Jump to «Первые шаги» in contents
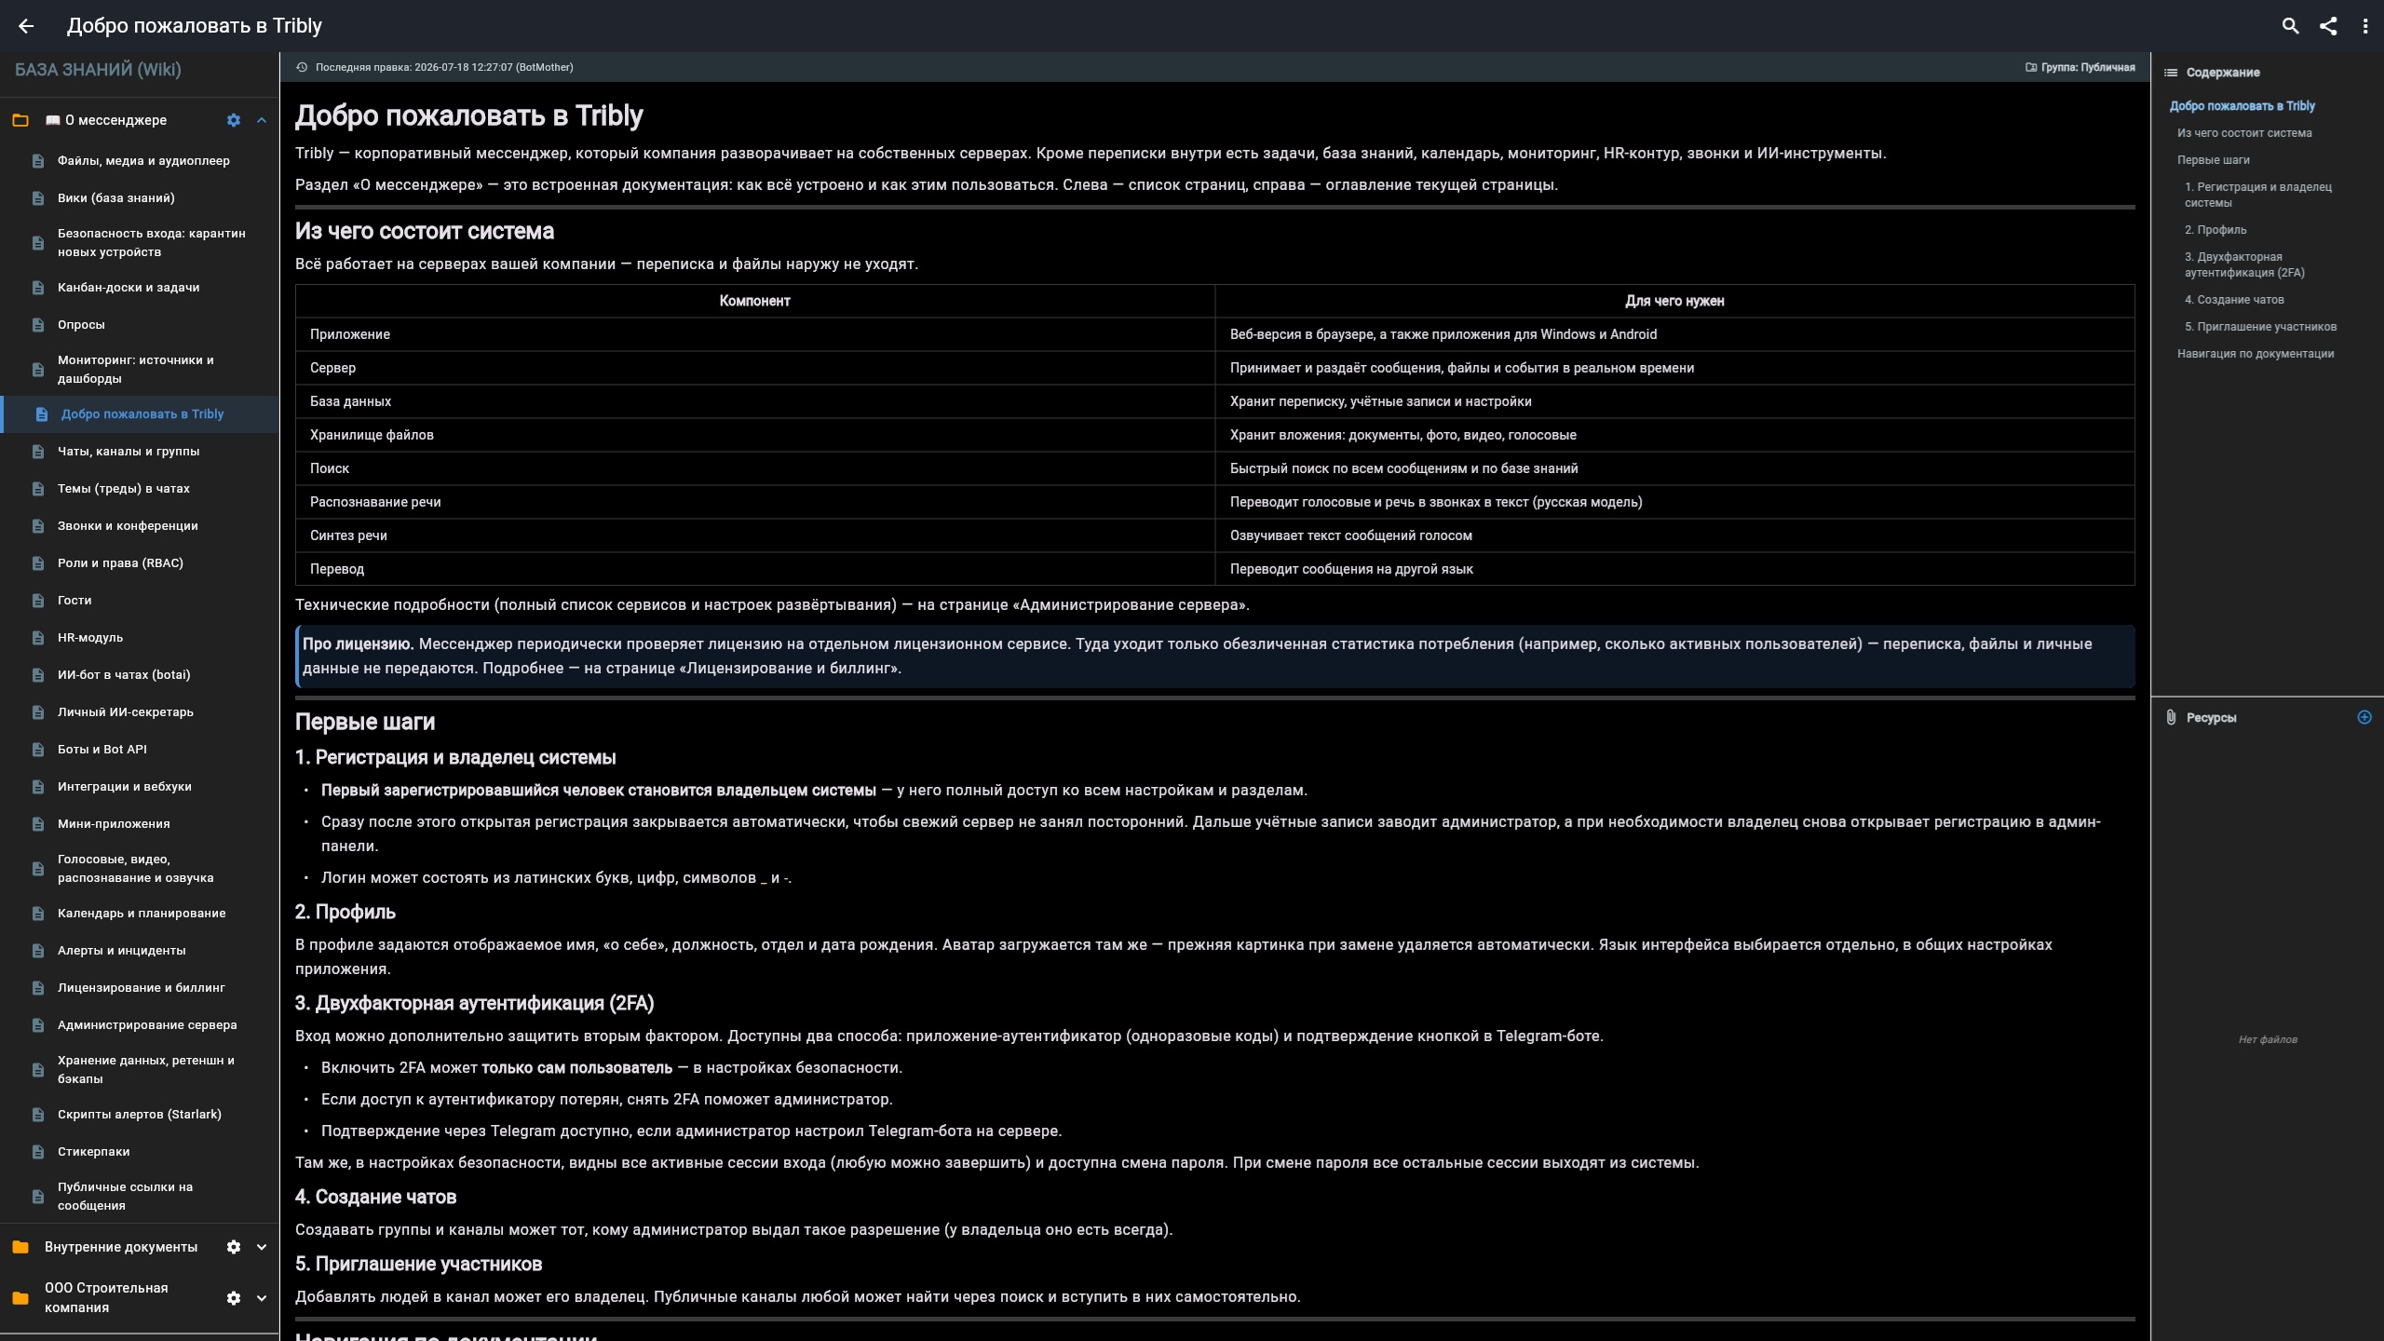The image size is (2384, 1341). 2213,160
